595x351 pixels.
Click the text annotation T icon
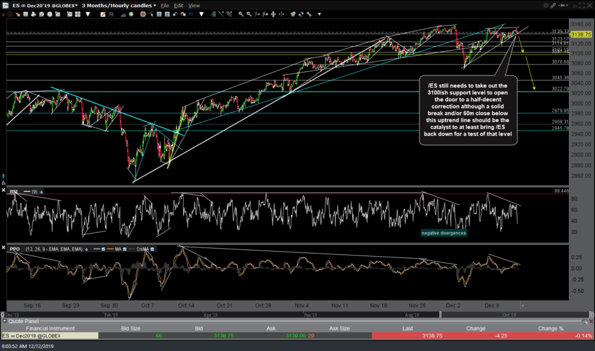coord(159,14)
